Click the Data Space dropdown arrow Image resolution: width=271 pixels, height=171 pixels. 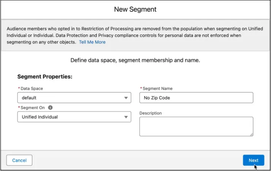[x=126, y=98]
